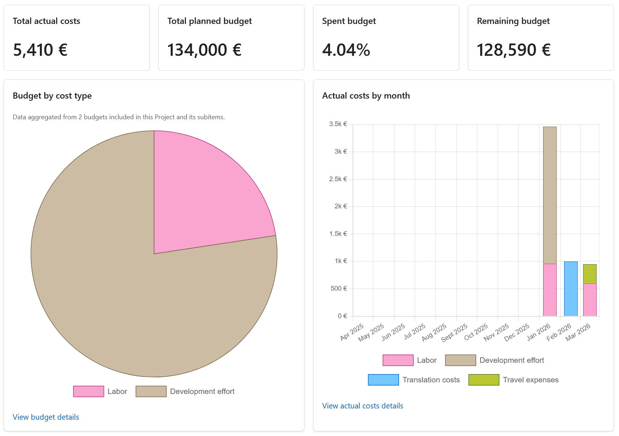
Task: Click the blue Translation costs color box
Action: 383,379
